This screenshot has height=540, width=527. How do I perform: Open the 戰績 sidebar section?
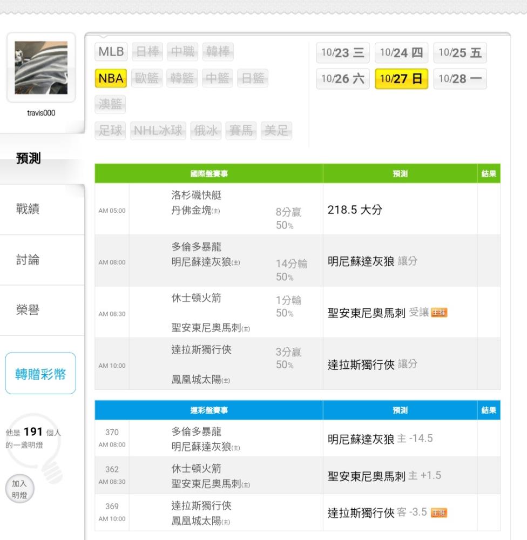(29, 210)
